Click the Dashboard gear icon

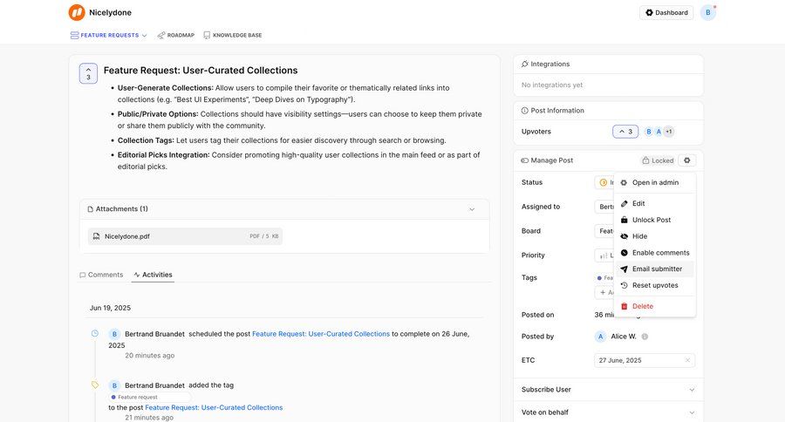tap(649, 12)
